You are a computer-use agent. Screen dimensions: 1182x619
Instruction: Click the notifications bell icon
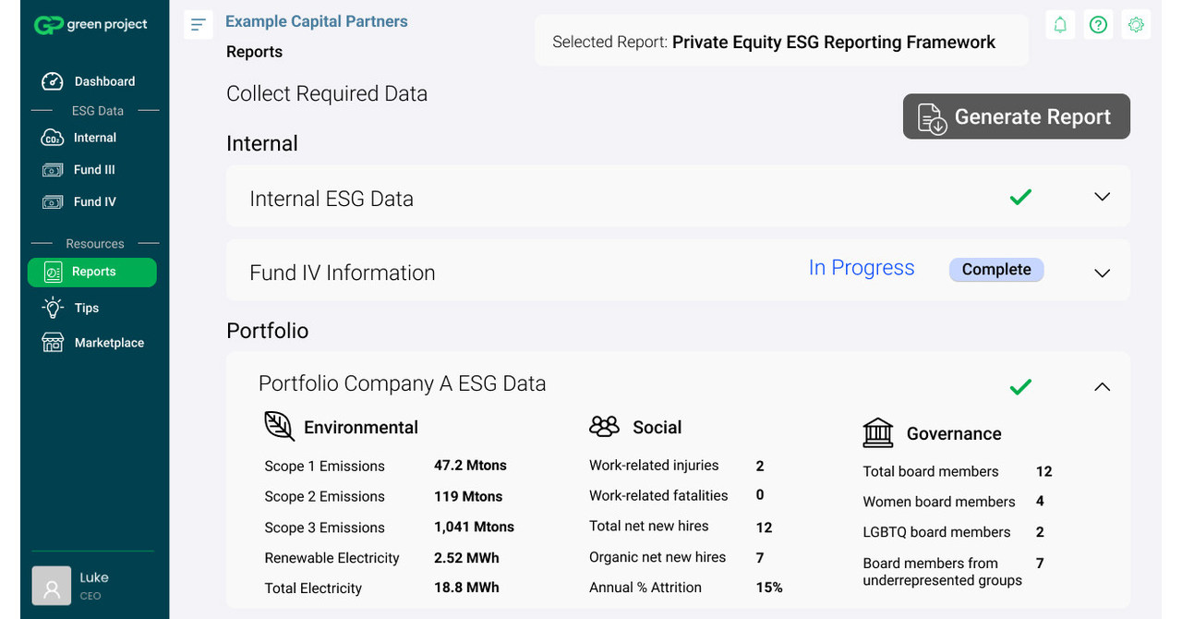pyautogui.click(x=1060, y=25)
